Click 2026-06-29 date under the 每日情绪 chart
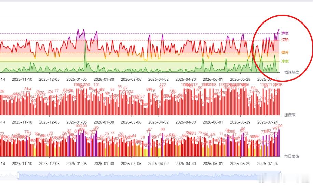The height and width of the screenshot is (186, 313). click(240, 164)
